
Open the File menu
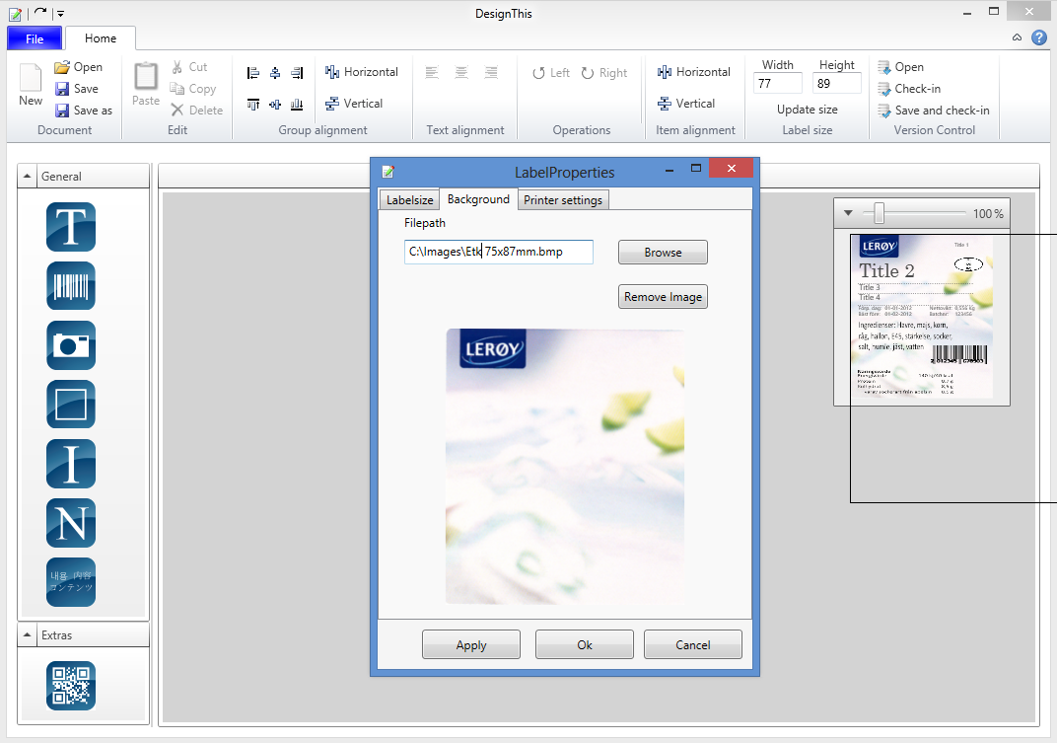35,38
